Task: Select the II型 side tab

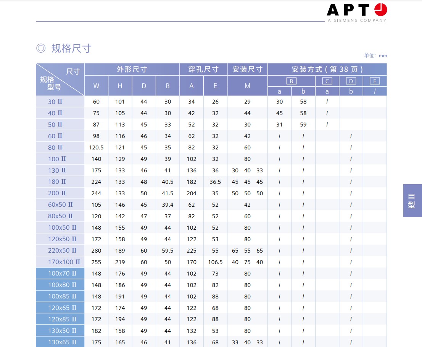Action: (x=412, y=201)
